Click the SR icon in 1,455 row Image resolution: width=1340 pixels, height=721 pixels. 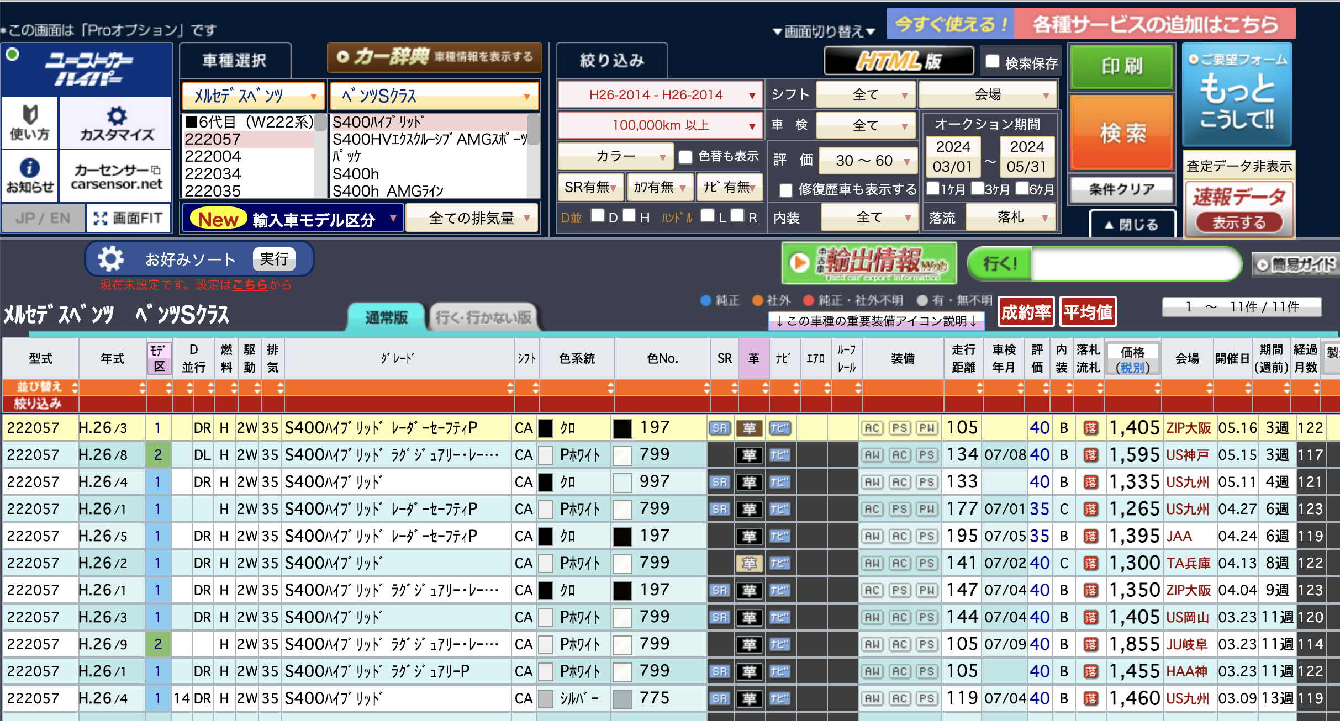click(x=720, y=671)
